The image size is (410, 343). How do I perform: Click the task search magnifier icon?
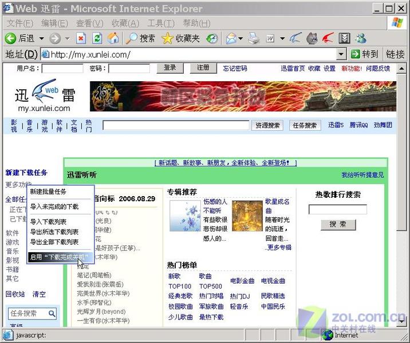coord(52,313)
